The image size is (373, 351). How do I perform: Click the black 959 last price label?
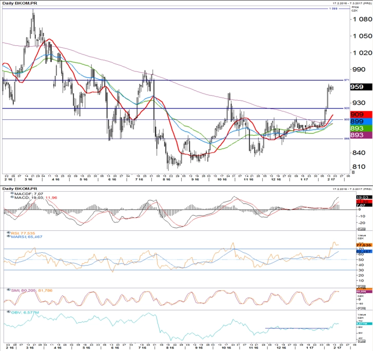(x=361, y=87)
